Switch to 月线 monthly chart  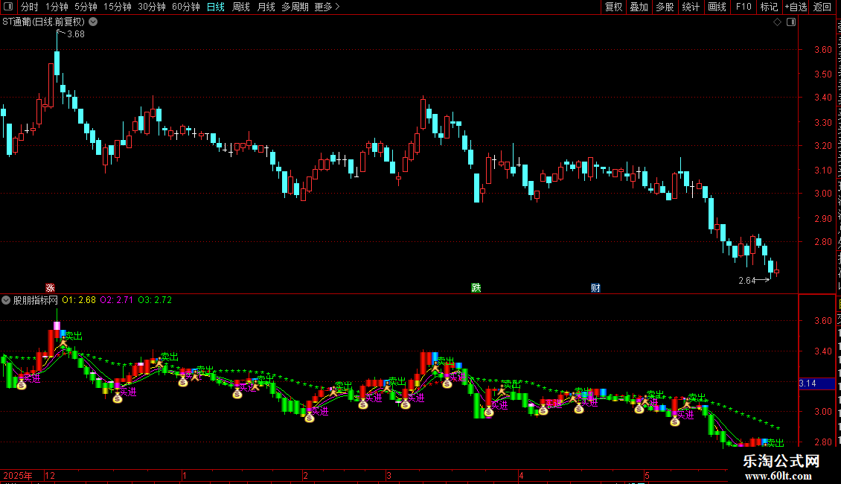(266, 7)
